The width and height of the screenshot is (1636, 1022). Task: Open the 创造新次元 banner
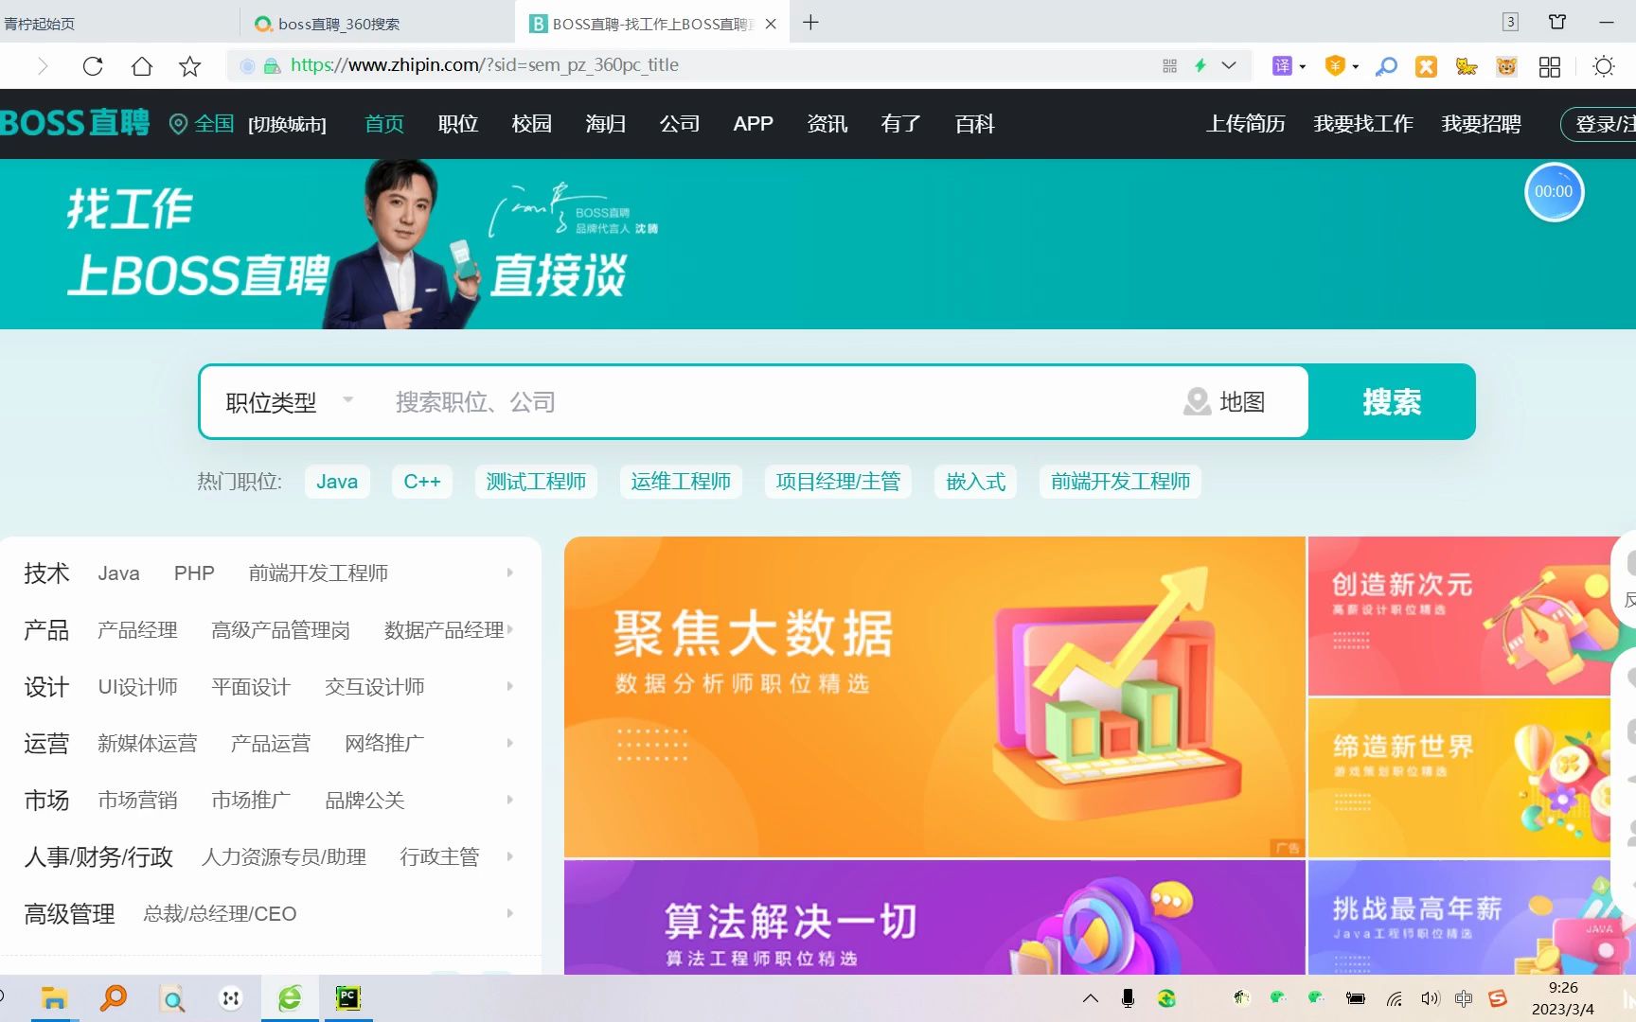click(x=1459, y=616)
